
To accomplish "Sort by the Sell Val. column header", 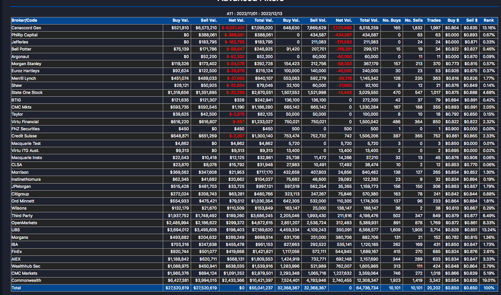I will [209, 20].
